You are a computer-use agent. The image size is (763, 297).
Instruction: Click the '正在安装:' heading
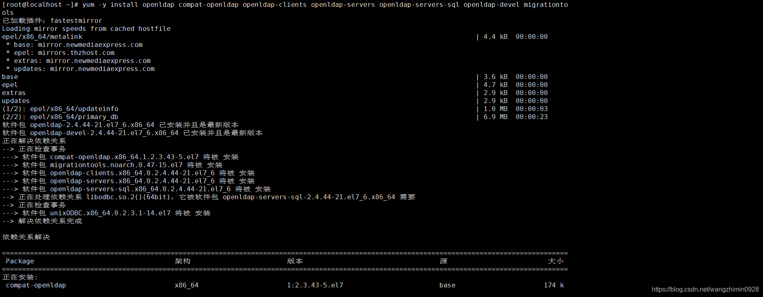pyautogui.click(x=20, y=277)
